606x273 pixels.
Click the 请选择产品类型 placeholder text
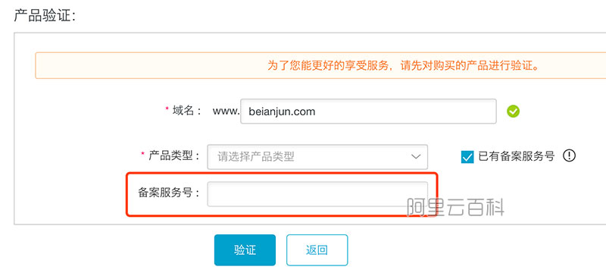click(256, 157)
